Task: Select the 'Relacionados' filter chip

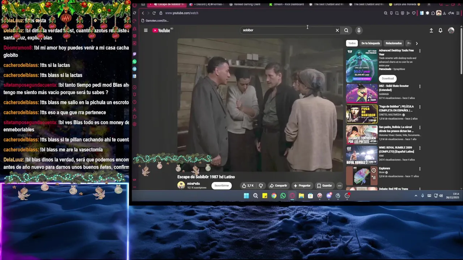Action: coord(394,43)
